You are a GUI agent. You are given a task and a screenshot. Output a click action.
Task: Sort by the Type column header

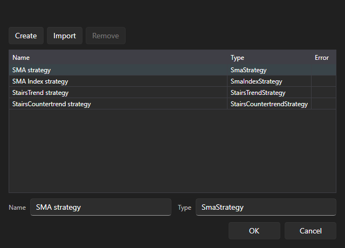click(x=269, y=58)
